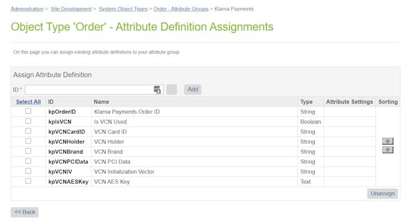The height and width of the screenshot is (224, 409).
Task: Click the 'VCN Card ID' name cell
Action: (x=110, y=132)
